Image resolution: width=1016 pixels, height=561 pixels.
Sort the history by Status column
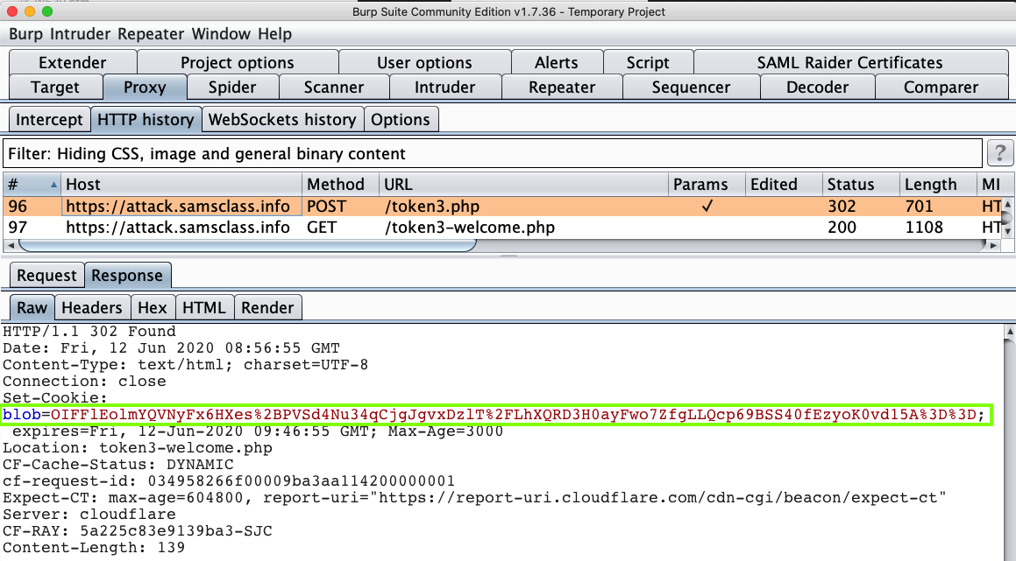850,185
